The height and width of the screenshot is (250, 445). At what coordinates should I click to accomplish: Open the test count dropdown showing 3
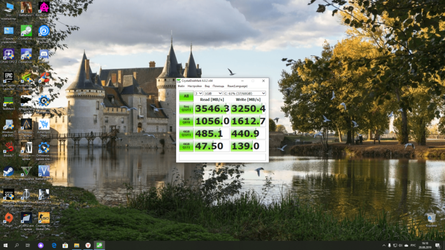pos(198,93)
